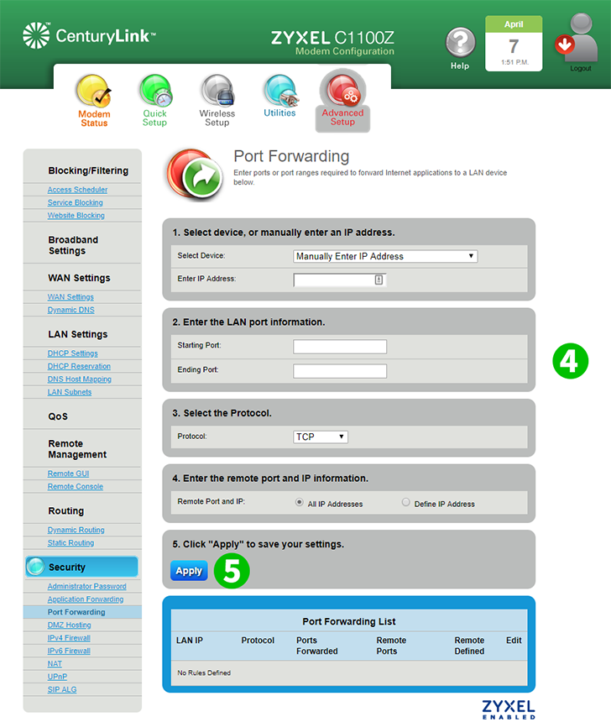Click the Enter IP Address input field
This screenshot has width=611, height=722.
pos(339,280)
